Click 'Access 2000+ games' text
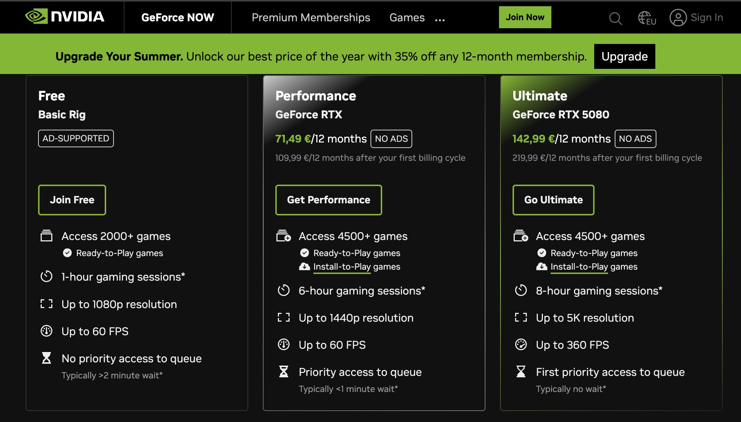 click(x=116, y=236)
